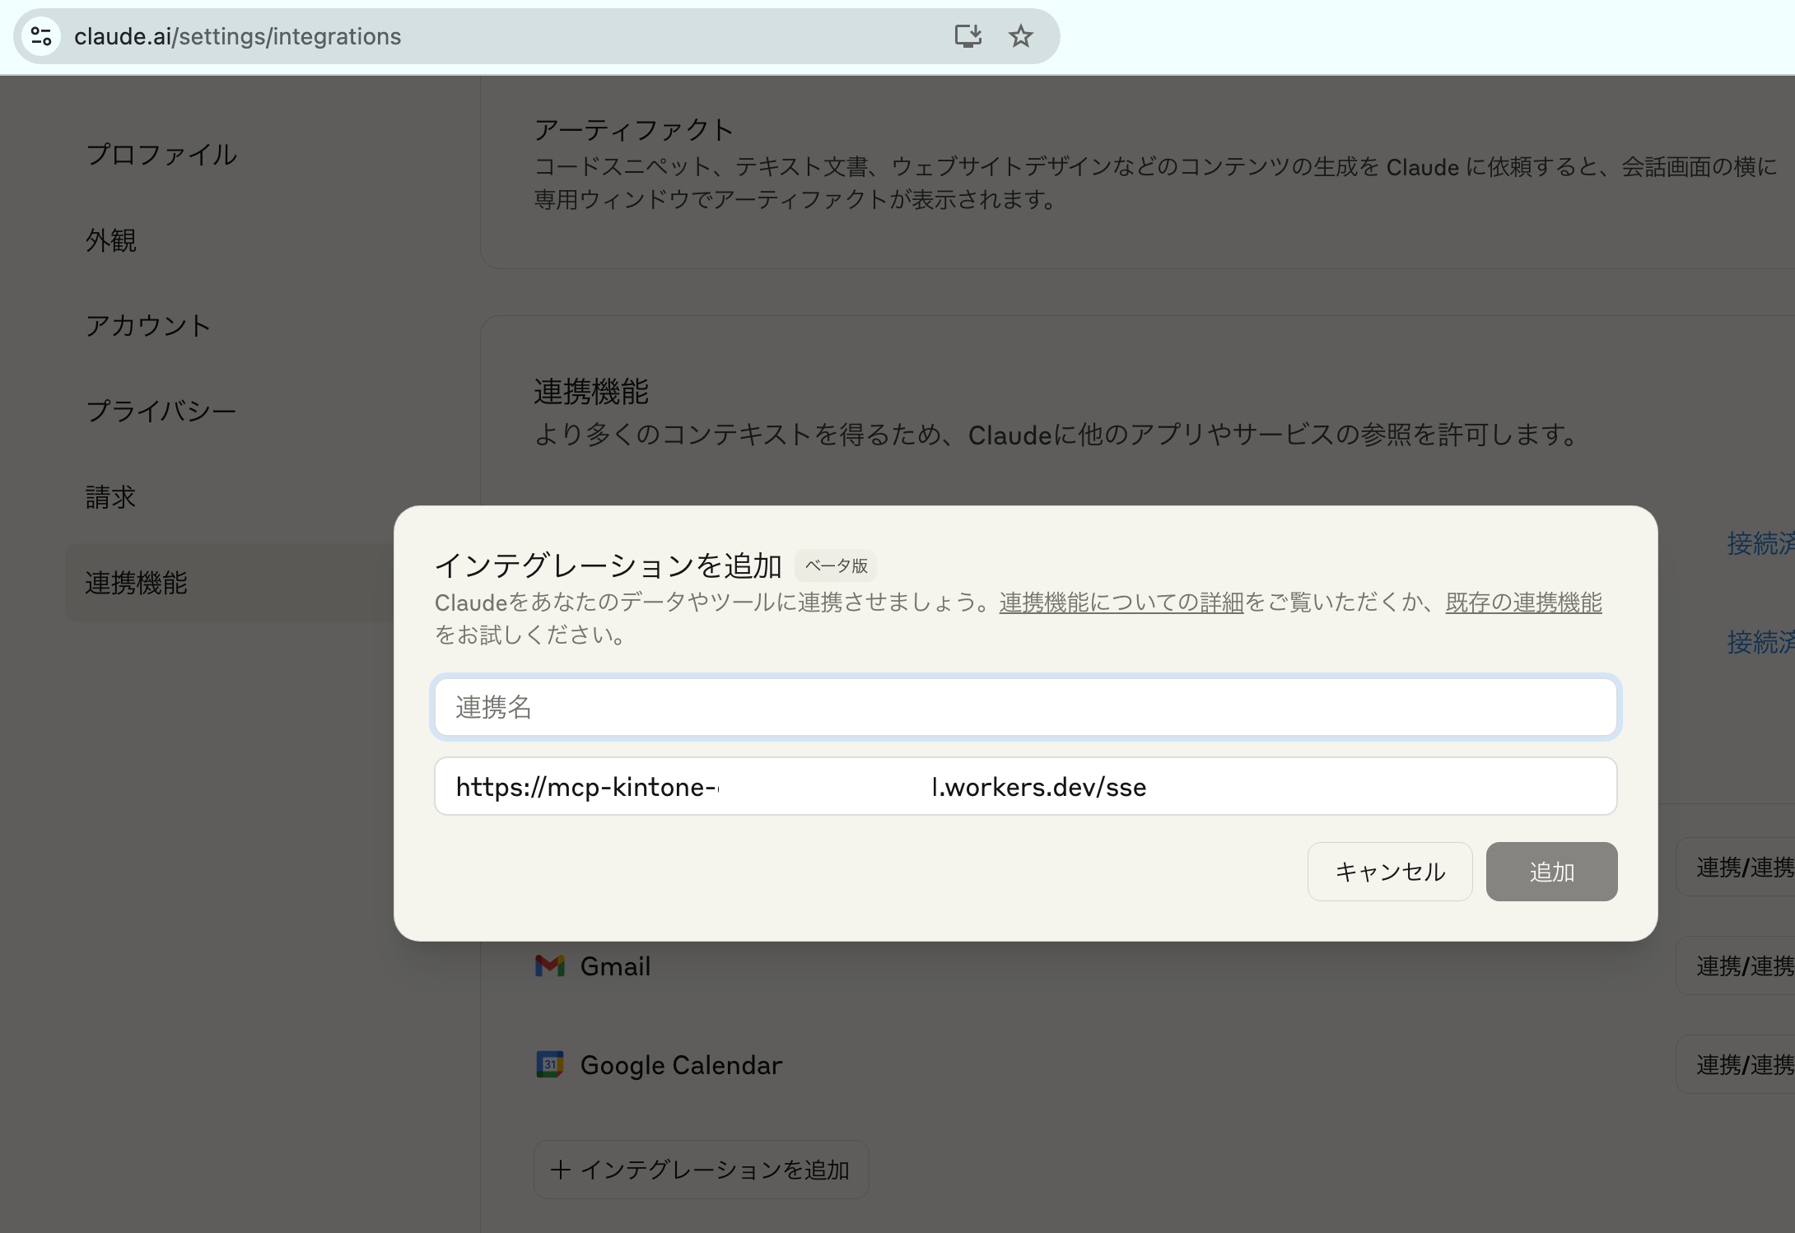Bookmark this page with the star icon
1795x1233 pixels.
click(x=1020, y=36)
